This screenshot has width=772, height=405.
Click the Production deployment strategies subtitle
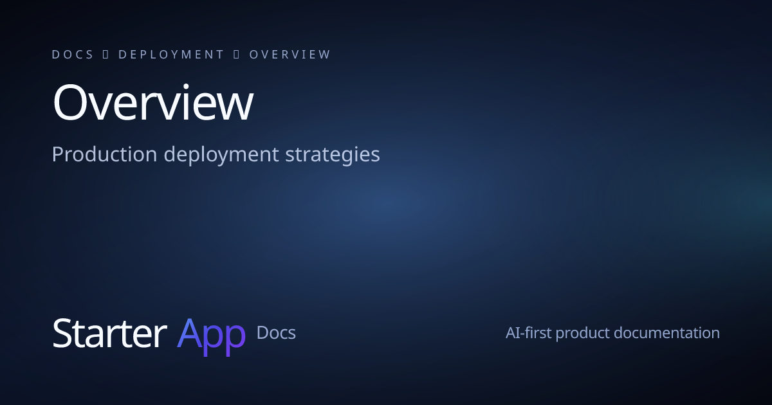(x=216, y=154)
